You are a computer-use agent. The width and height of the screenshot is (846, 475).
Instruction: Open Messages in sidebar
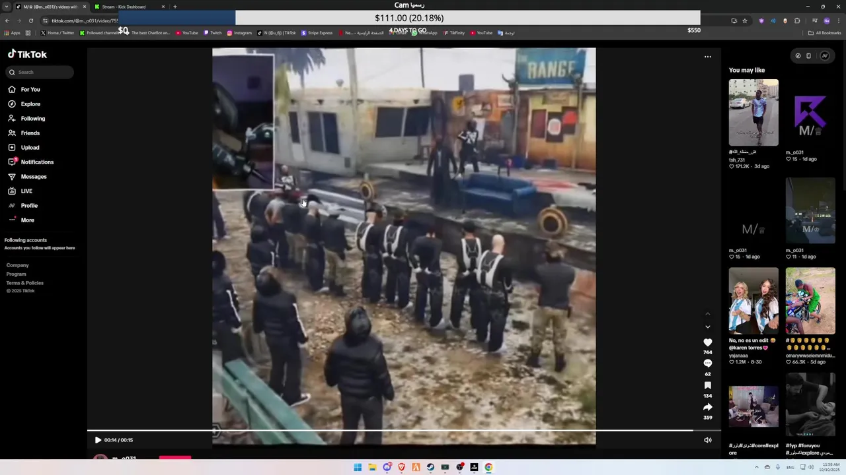(x=28, y=176)
